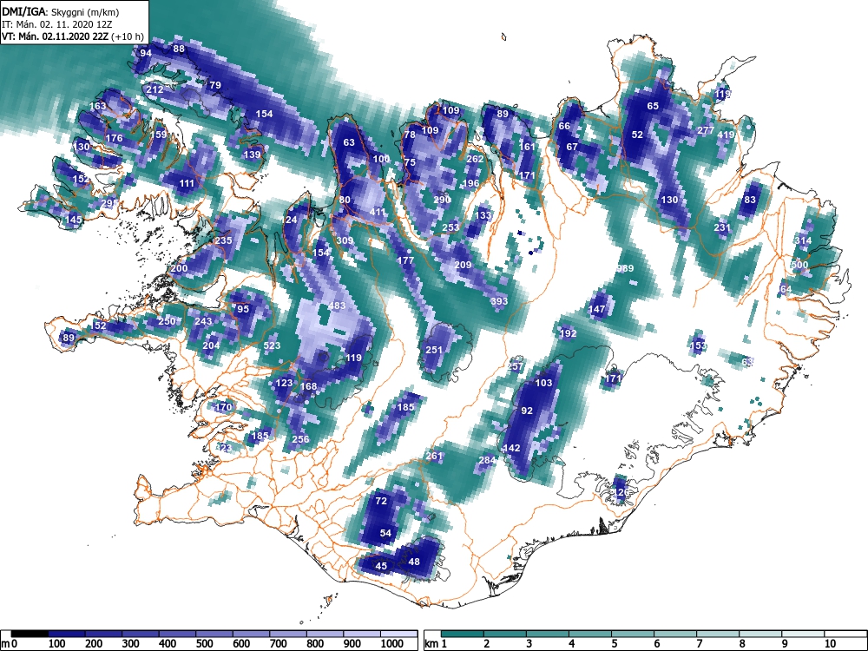Click visibility value 200 on map

point(179,268)
